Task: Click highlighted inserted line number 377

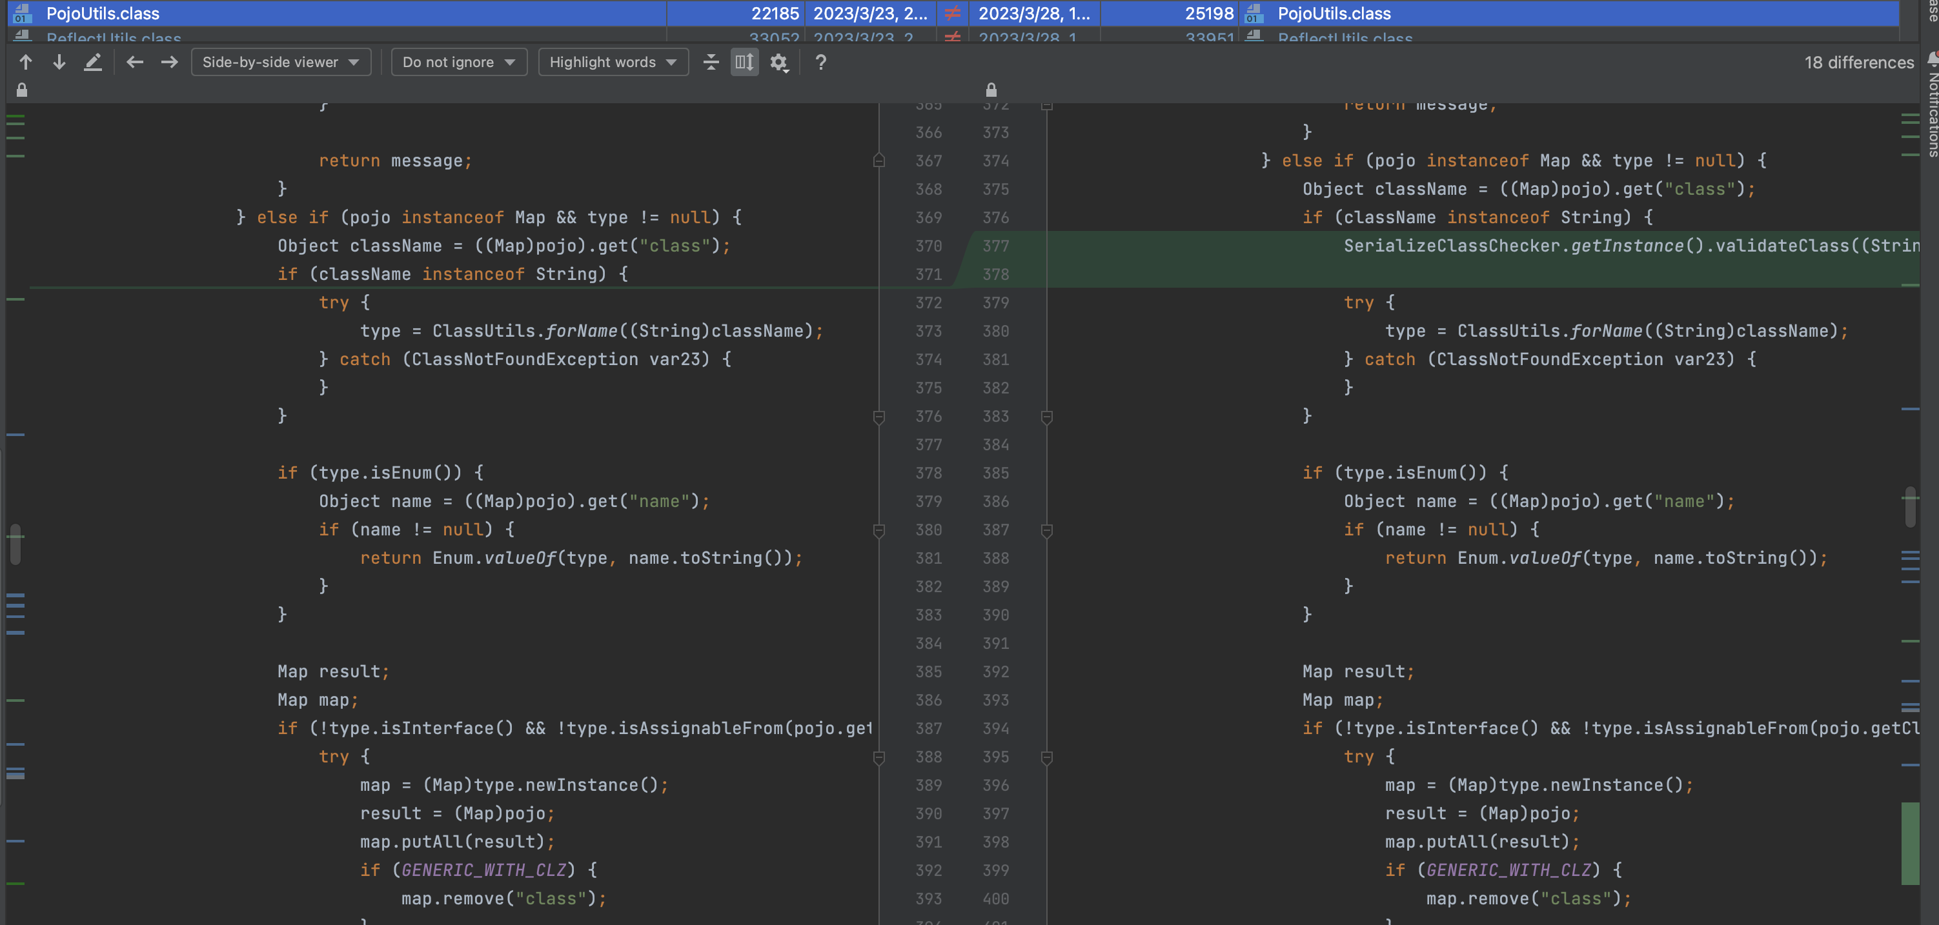Action: pyautogui.click(x=995, y=246)
